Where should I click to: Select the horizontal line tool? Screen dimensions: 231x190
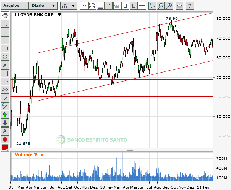coord(5,32)
